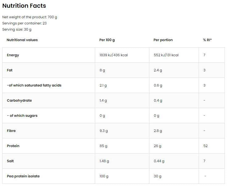Viewport: 227px width, 186px height.
Task: Click the Protein row label
Action: [x=13, y=146]
